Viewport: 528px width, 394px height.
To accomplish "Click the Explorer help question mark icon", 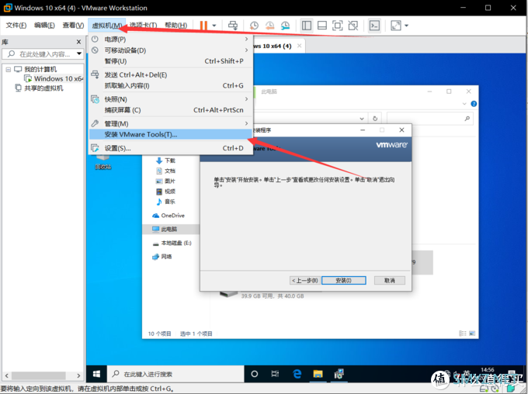I will (474, 104).
